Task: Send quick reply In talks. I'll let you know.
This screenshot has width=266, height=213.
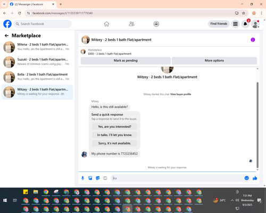Action: tap(114, 135)
